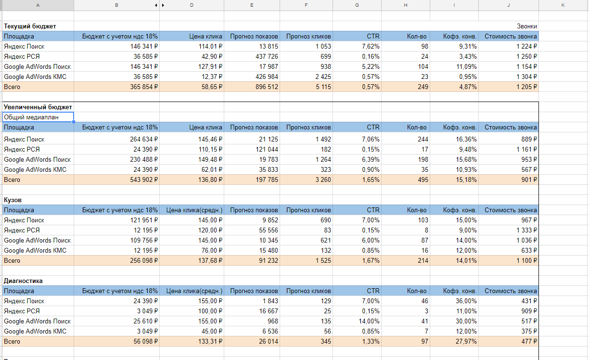Click the active cell 'Общий медиаплан'

38,117
